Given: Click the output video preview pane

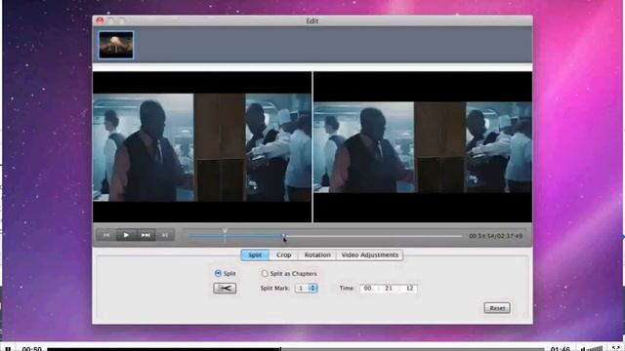Looking at the screenshot, I should 423,147.
